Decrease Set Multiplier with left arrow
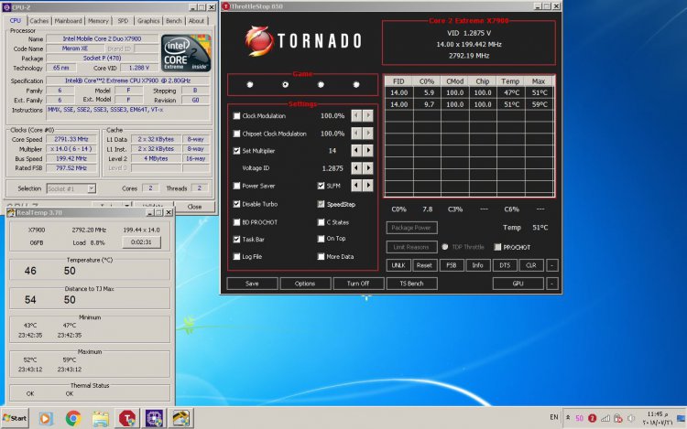Screen dimensions: 687x429 [356, 150]
